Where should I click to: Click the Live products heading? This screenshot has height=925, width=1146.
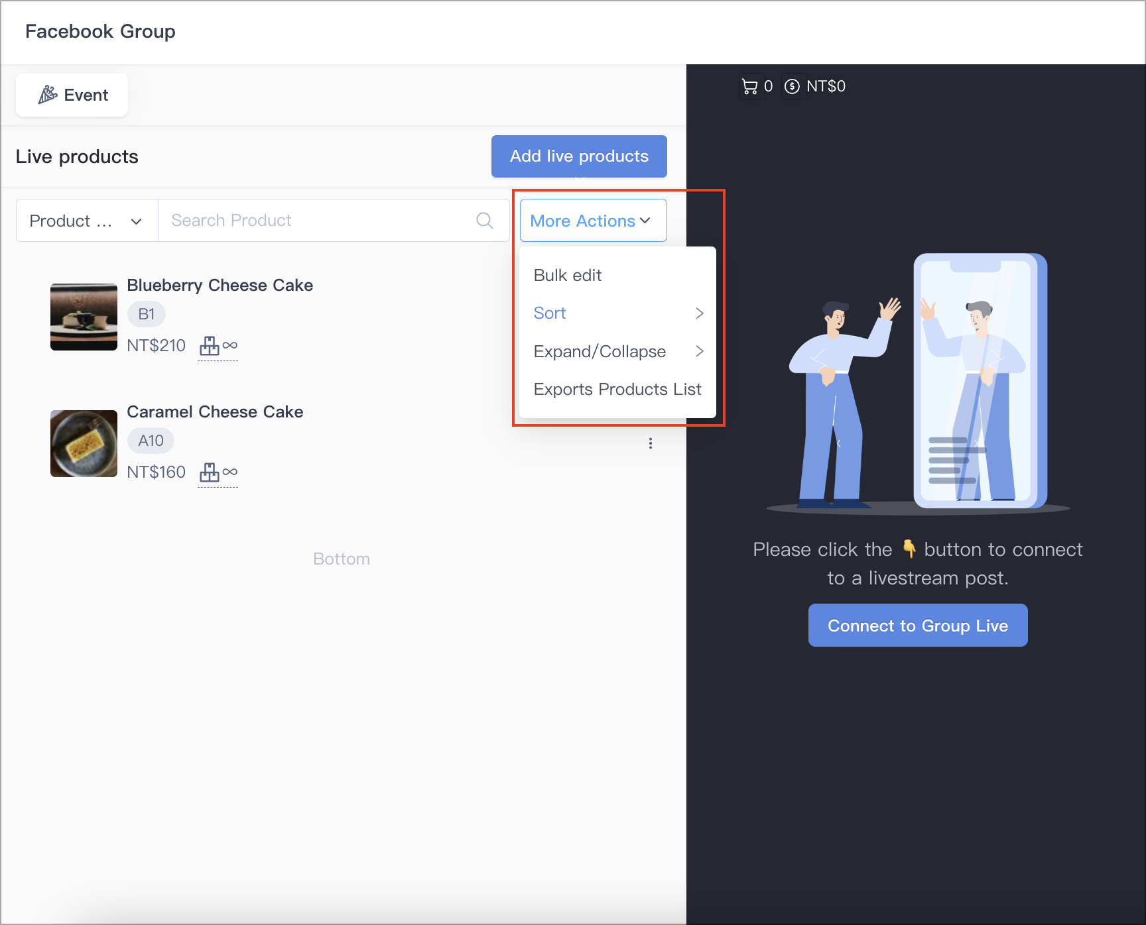[77, 156]
